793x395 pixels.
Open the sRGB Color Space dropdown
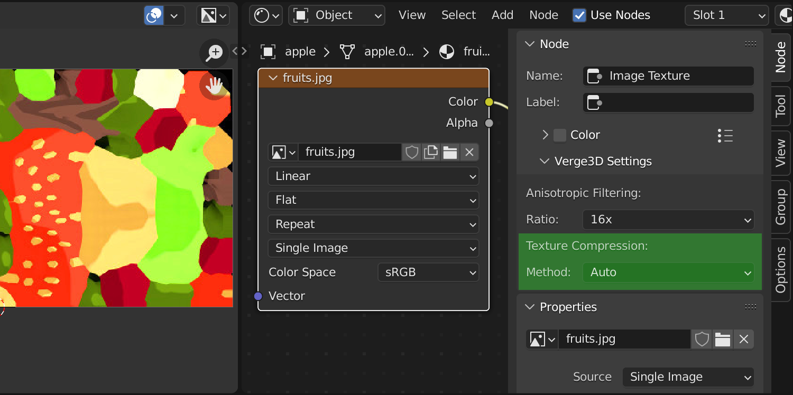click(x=428, y=272)
